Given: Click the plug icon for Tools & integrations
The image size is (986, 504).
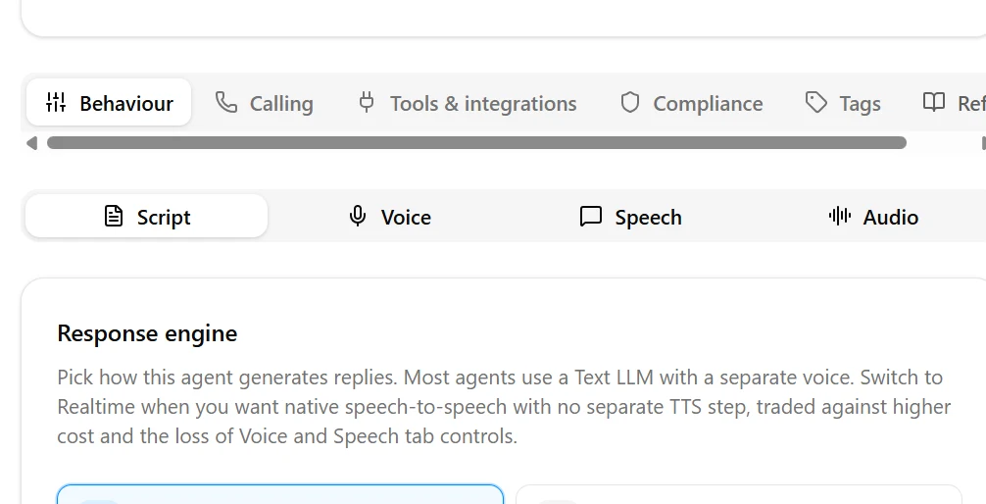Looking at the screenshot, I should (x=367, y=102).
